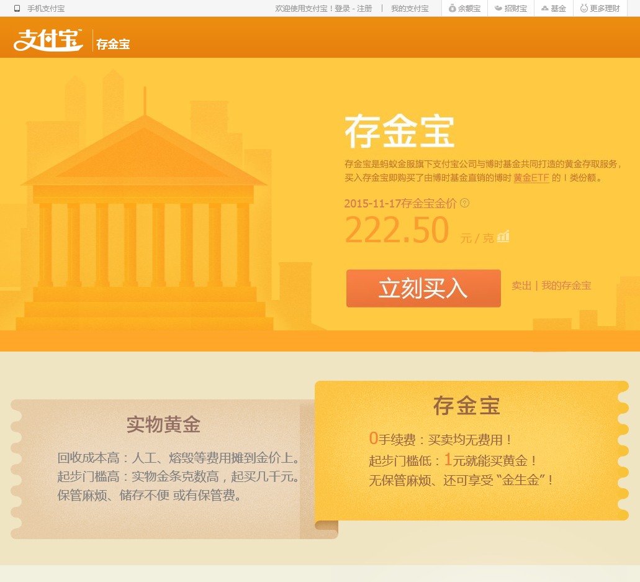Click the 存金宝 header title
The image size is (640, 582).
[x=113, y=44]
